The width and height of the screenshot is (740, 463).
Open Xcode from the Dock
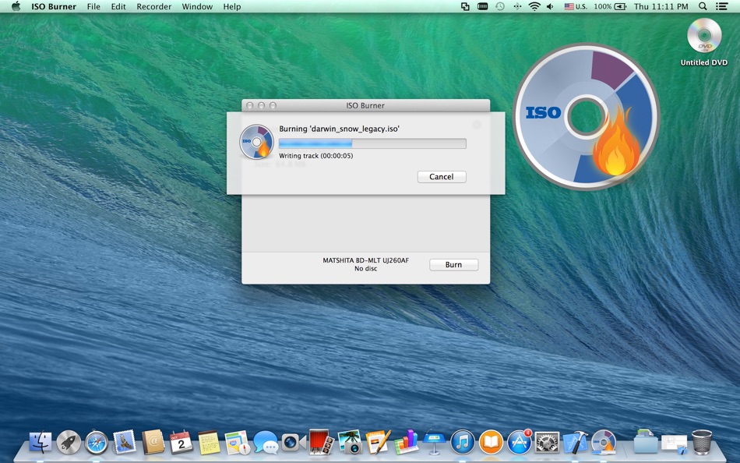[576, 442]
